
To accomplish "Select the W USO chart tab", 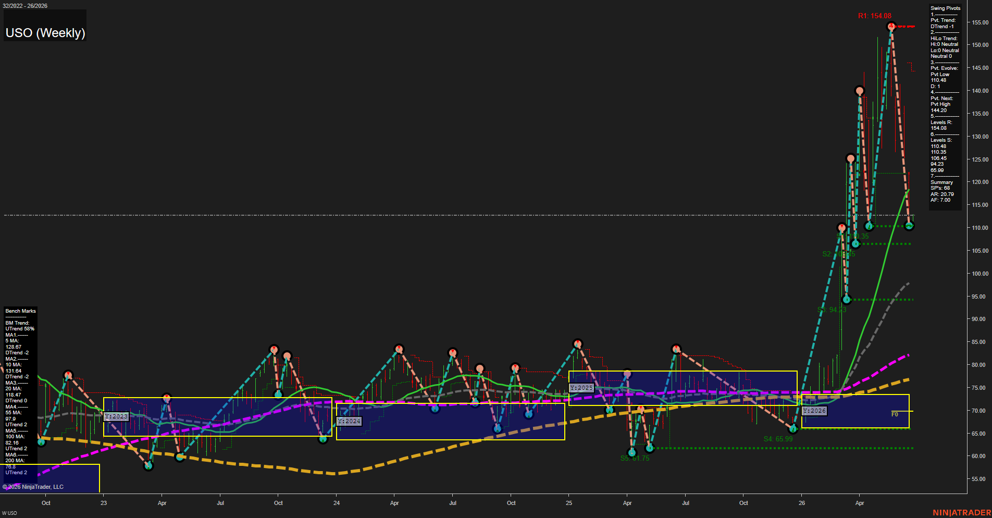I will 9,513.
